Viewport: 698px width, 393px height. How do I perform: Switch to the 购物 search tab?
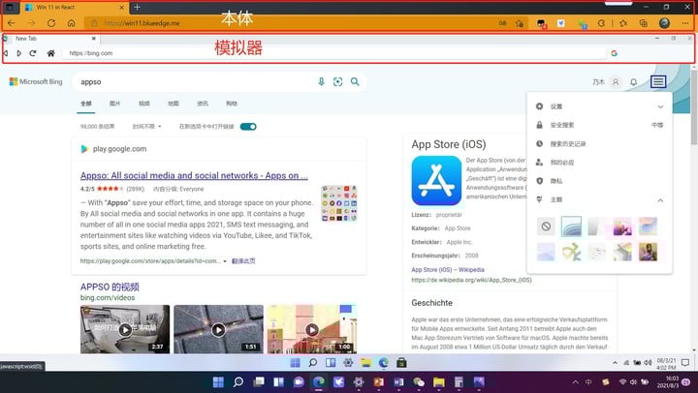click(x=232, y=104)
